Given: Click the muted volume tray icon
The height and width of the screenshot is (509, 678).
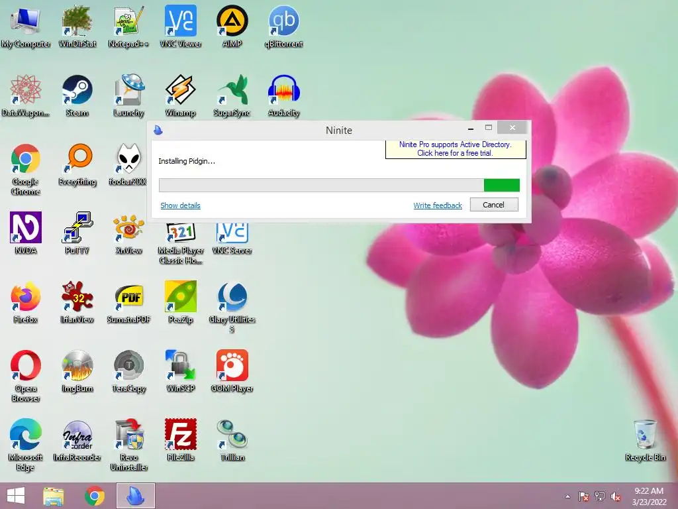Looking at the screenshot, I should coord(616,496).
